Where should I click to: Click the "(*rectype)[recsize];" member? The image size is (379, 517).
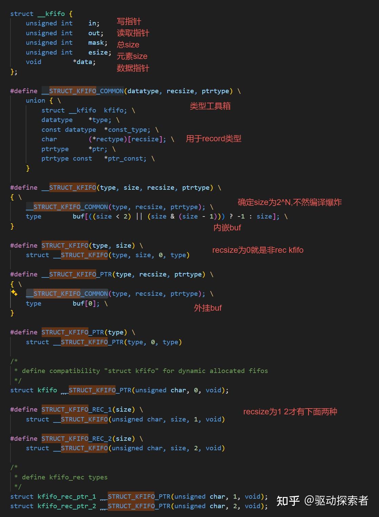127,139
